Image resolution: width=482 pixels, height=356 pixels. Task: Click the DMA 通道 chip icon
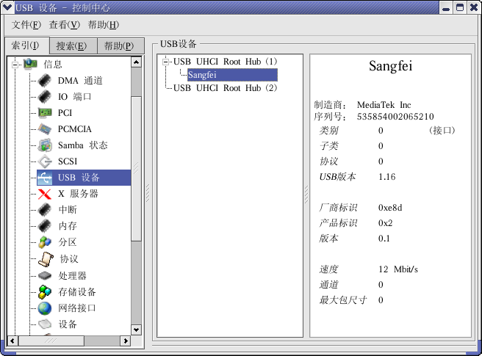coord(45,81)
